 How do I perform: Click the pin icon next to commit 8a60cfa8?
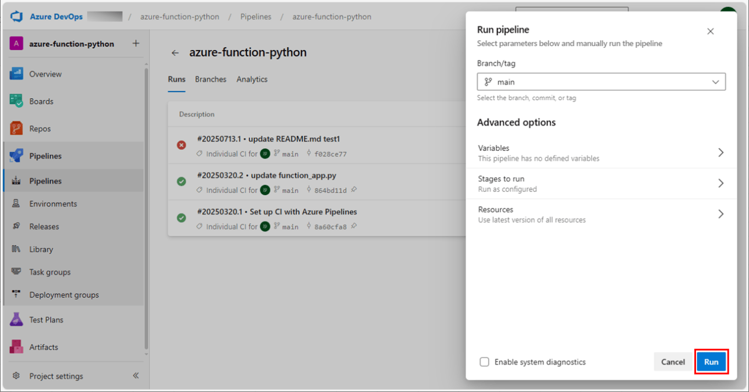pos(354,226)
